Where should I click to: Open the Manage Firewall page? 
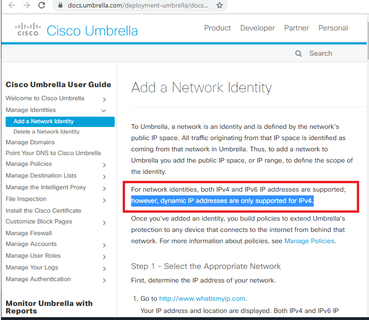pos(29,233)
